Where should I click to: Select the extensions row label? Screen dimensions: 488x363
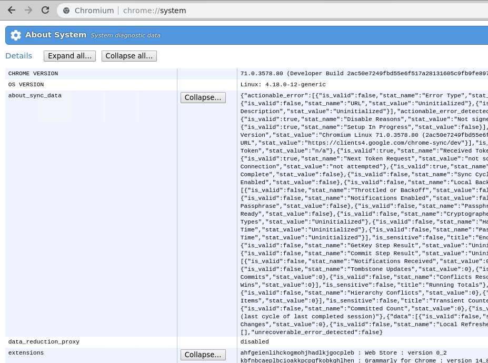tap(26, 352)
